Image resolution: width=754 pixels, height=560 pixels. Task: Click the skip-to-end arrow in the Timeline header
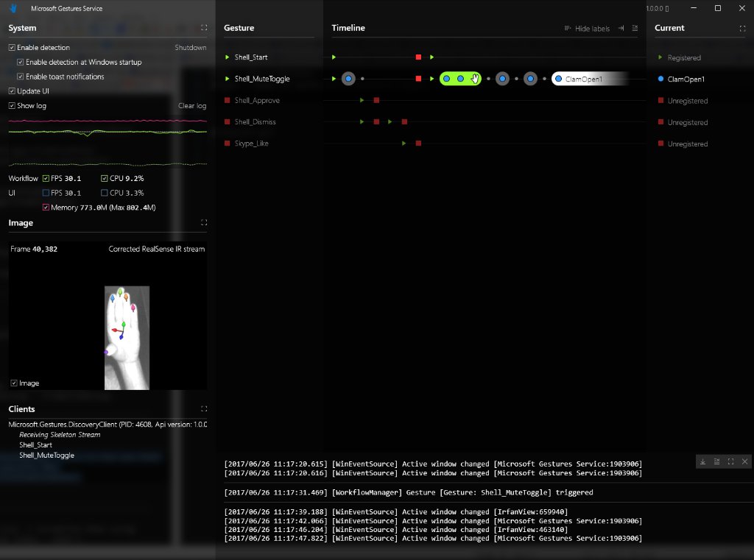point(621,29)
